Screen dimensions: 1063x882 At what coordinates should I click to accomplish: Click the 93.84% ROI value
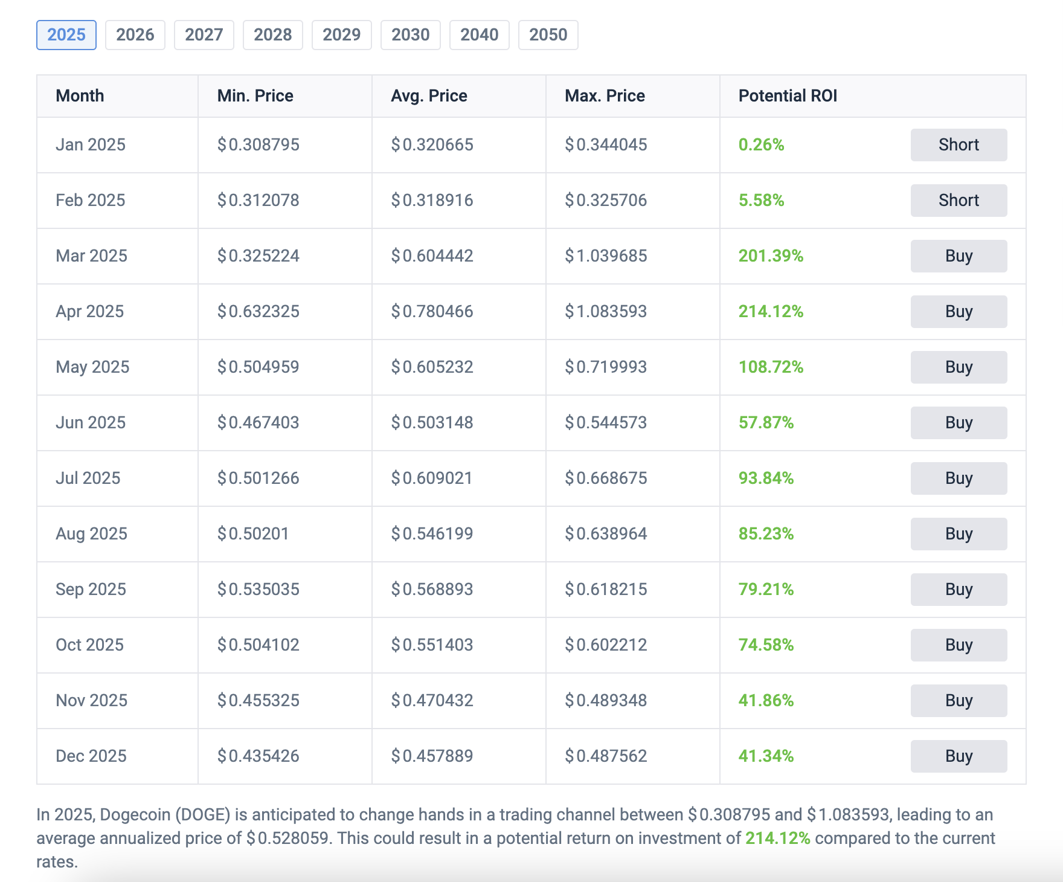(x=766, y=478)
